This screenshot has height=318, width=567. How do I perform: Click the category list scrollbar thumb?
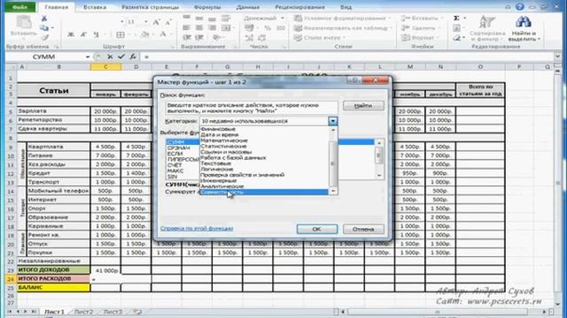pos(333,163)
